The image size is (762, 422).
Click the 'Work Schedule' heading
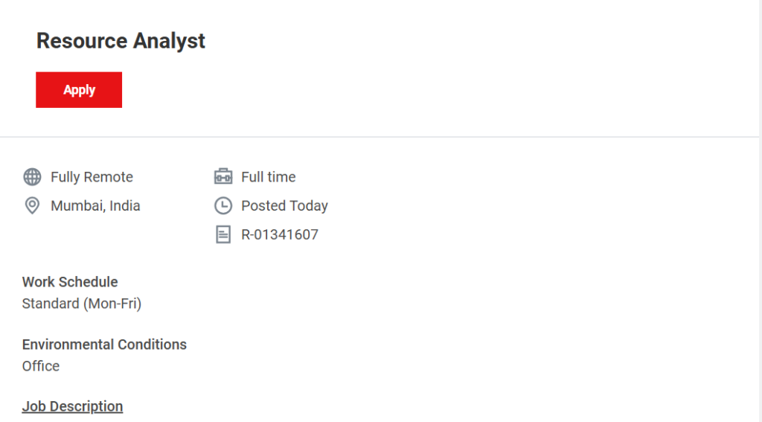pos(70,282)
